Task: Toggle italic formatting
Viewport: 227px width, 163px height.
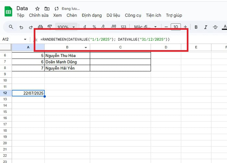Action: click(x=206, y=27)
